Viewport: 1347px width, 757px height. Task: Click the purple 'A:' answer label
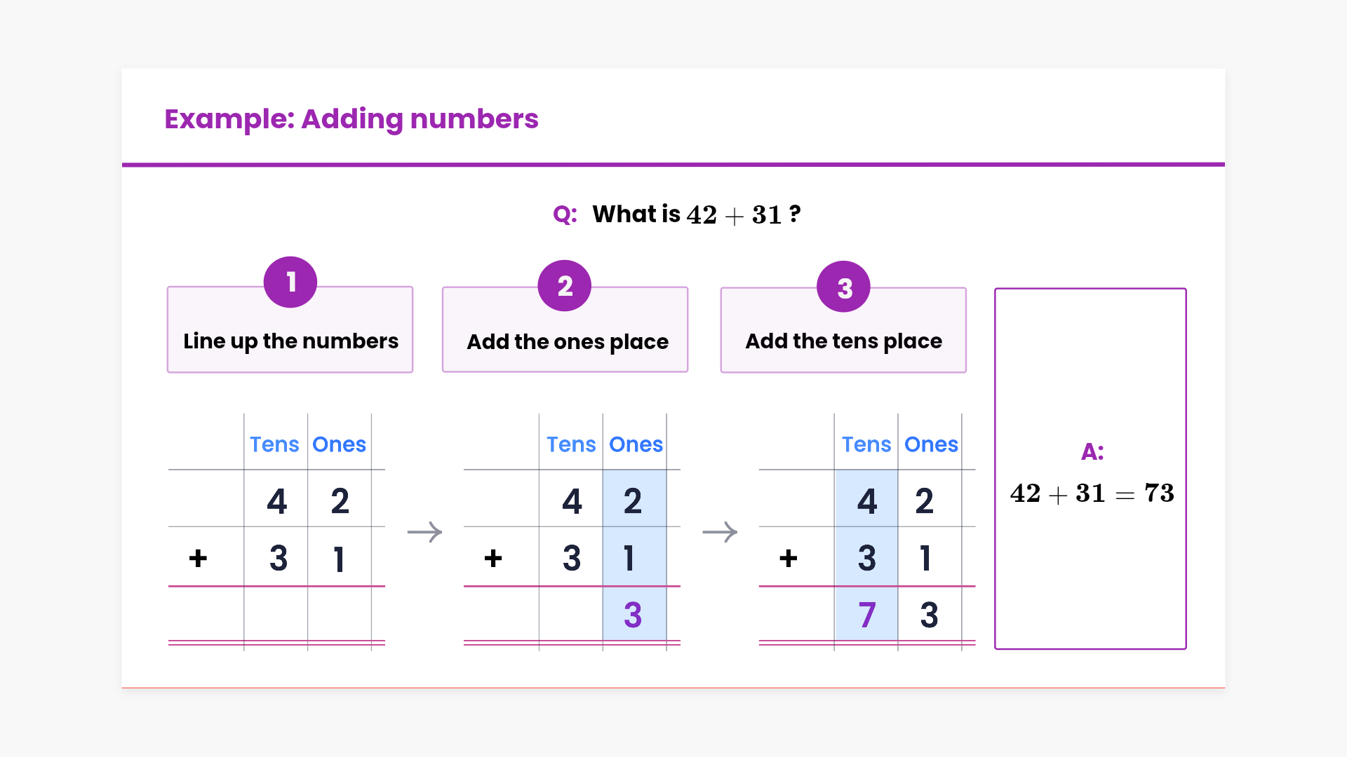1092,452
